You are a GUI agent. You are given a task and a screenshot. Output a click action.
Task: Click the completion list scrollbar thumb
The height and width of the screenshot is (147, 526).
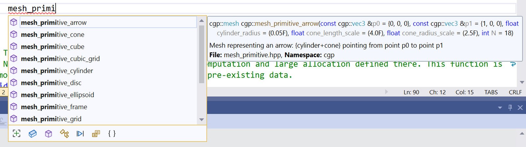coord(202,54)
